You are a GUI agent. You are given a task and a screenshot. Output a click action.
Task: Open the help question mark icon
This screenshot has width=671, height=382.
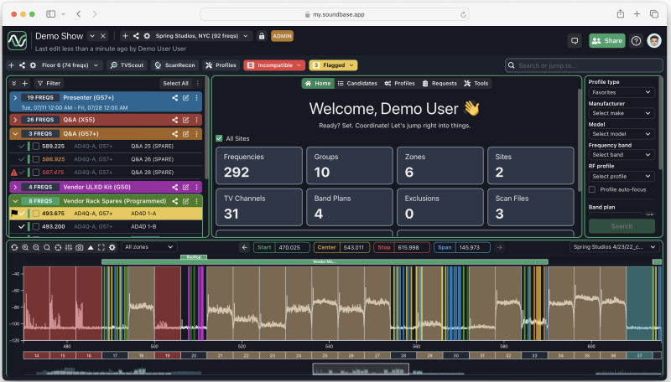pyautogui.click(x=636, y=40)
